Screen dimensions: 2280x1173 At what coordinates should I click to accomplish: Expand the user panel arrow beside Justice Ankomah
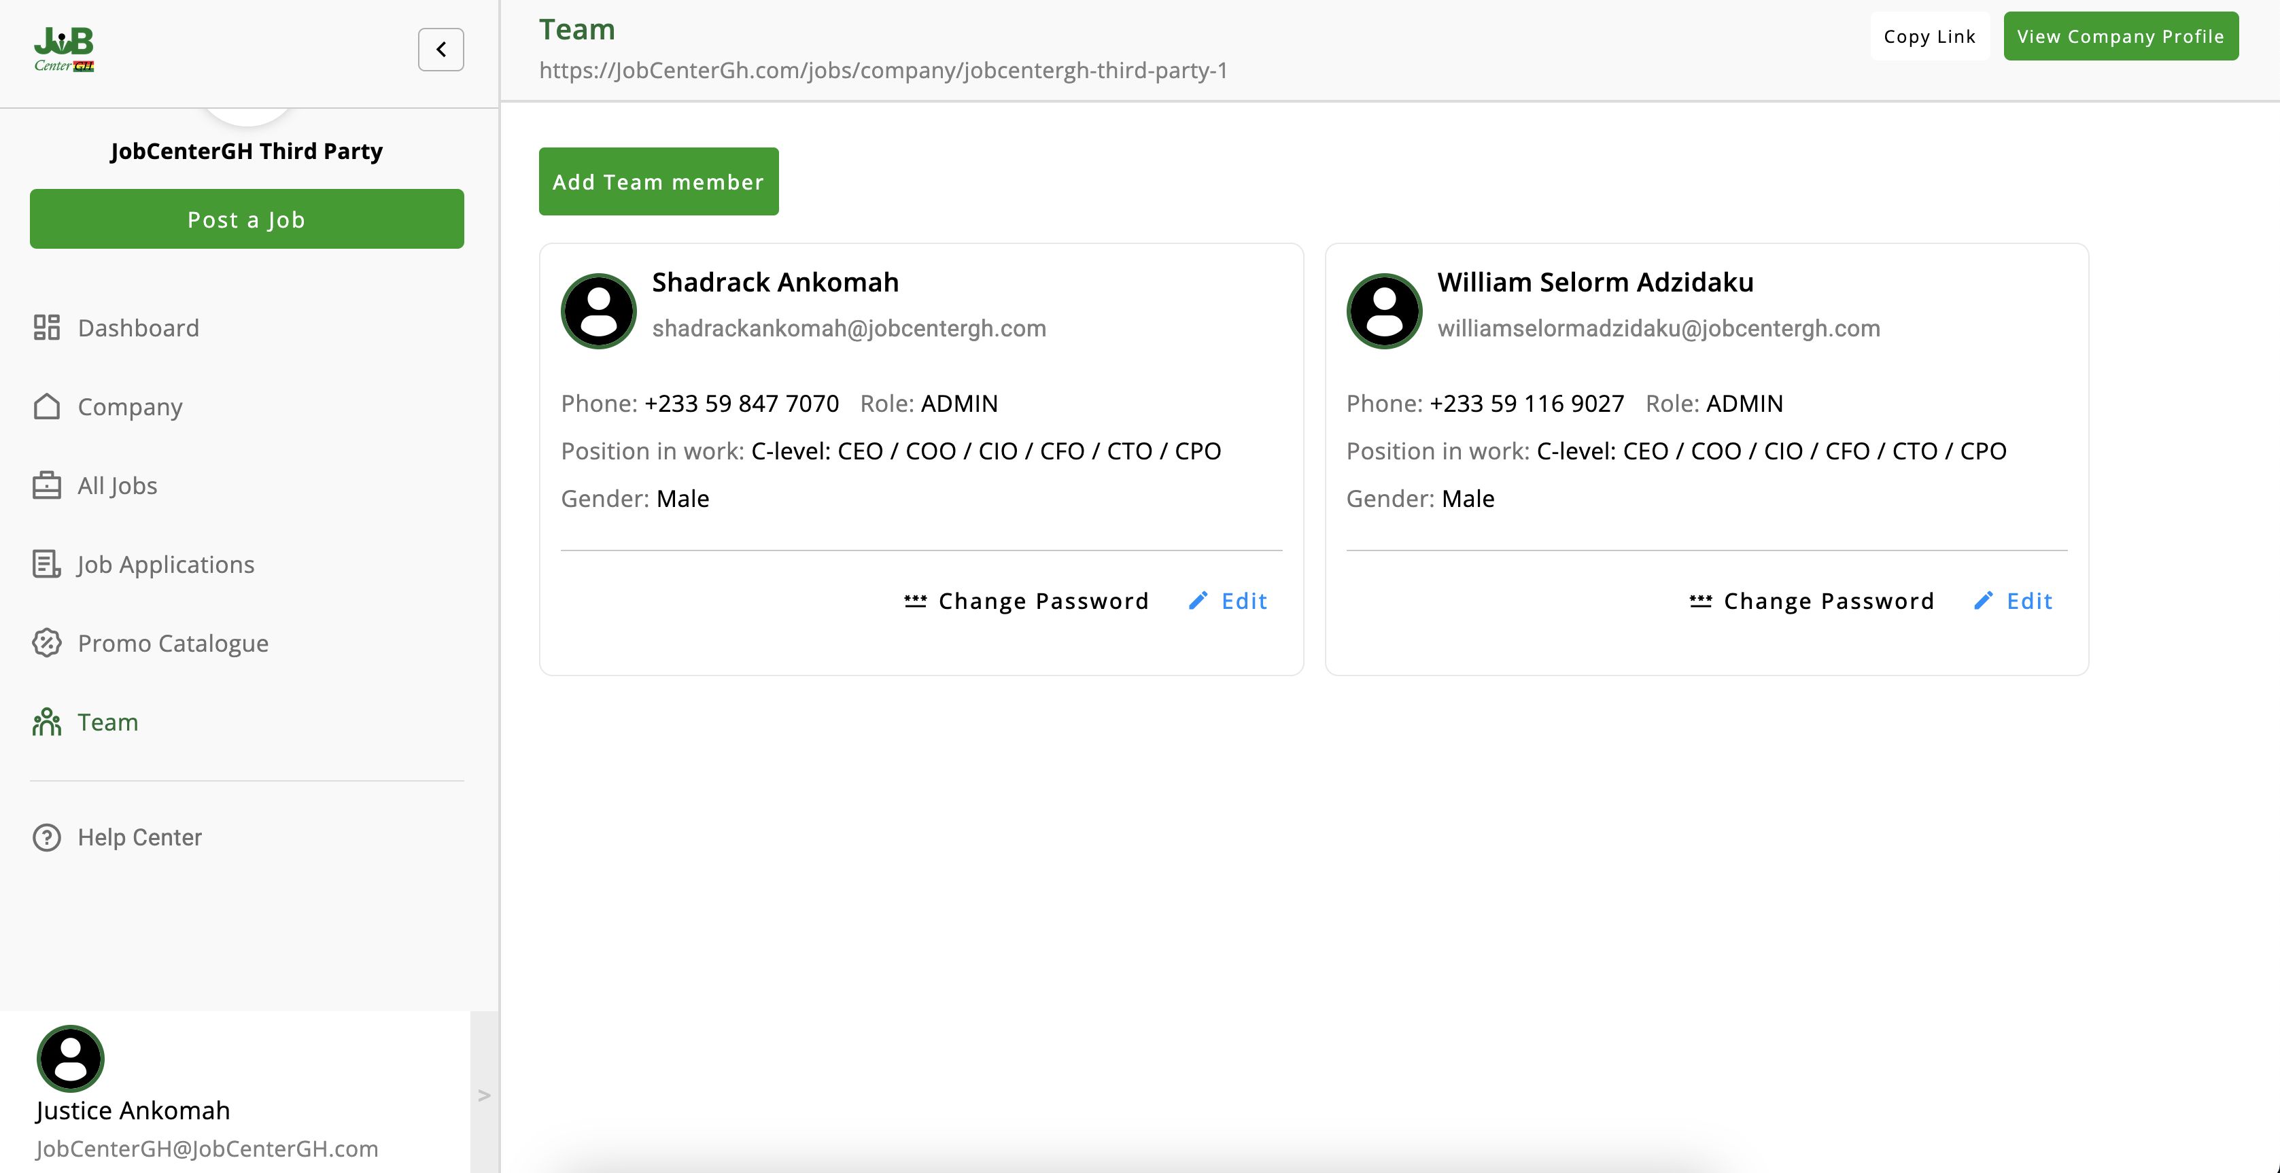[484, 1095]
